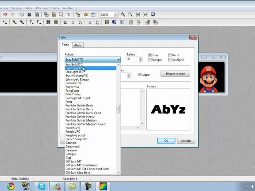Image resolution: width=255 pixels, height=191 pixels.
Task: Click the Effacer le texte button
Action: pyautogui.click(x=175, y=73)
